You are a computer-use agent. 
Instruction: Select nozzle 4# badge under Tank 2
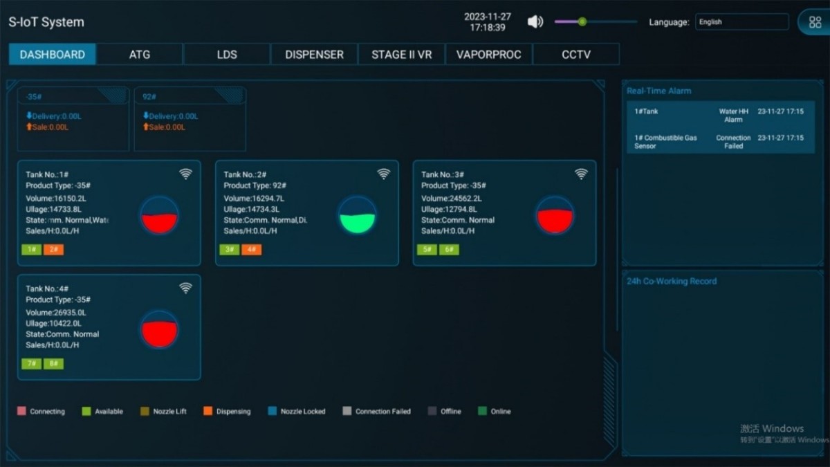[x=251, y=250]
